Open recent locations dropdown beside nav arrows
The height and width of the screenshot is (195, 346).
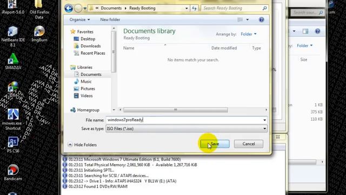85,9
